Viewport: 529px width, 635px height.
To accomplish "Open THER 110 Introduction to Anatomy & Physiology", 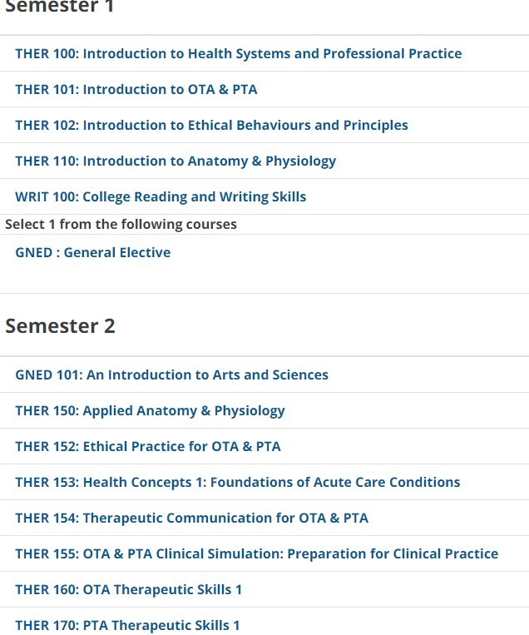I will click(x=176, y=161).
